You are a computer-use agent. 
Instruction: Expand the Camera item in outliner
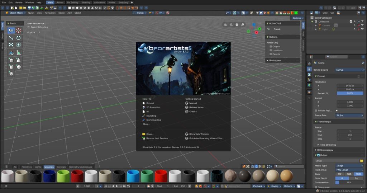point(316,25)
